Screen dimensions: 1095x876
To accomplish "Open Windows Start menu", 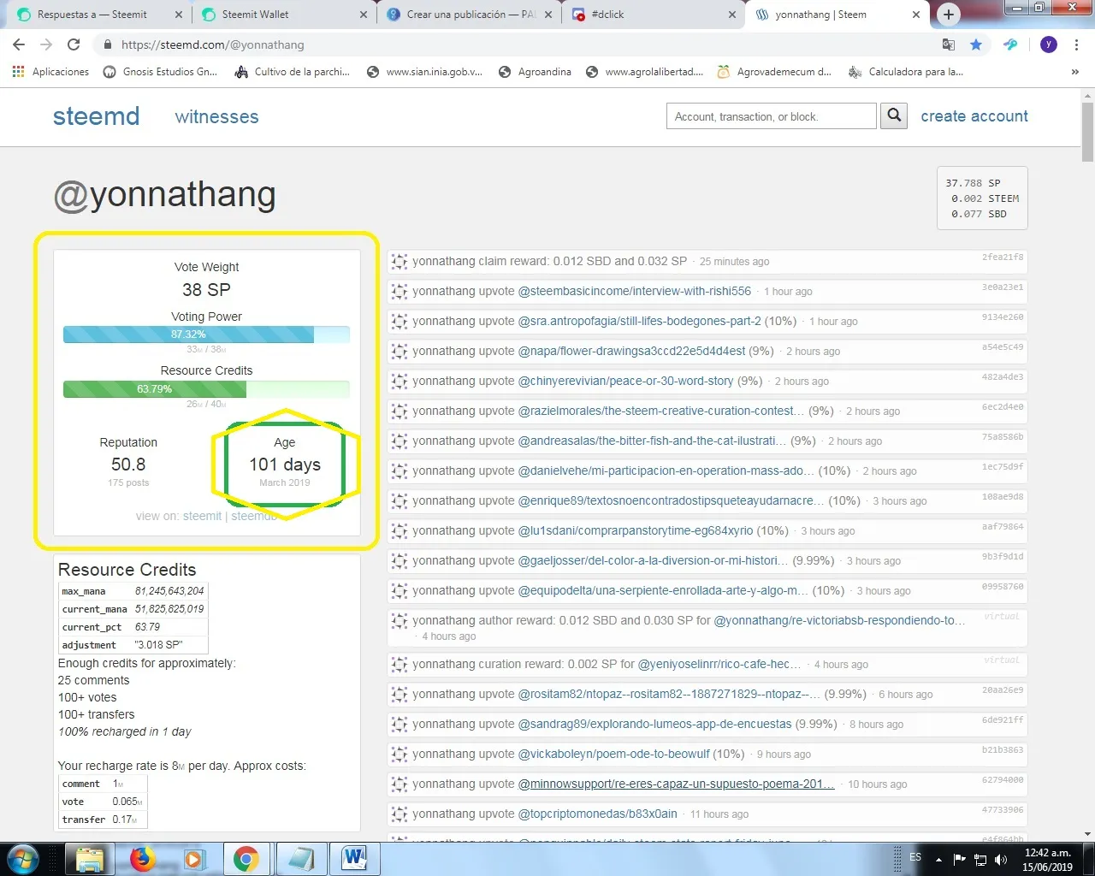I will point(23,858).
